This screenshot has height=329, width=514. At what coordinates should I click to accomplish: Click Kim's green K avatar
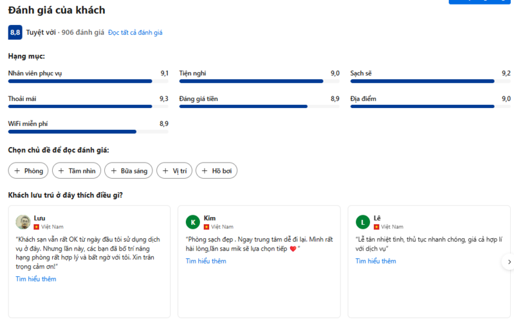coord(192,222)
